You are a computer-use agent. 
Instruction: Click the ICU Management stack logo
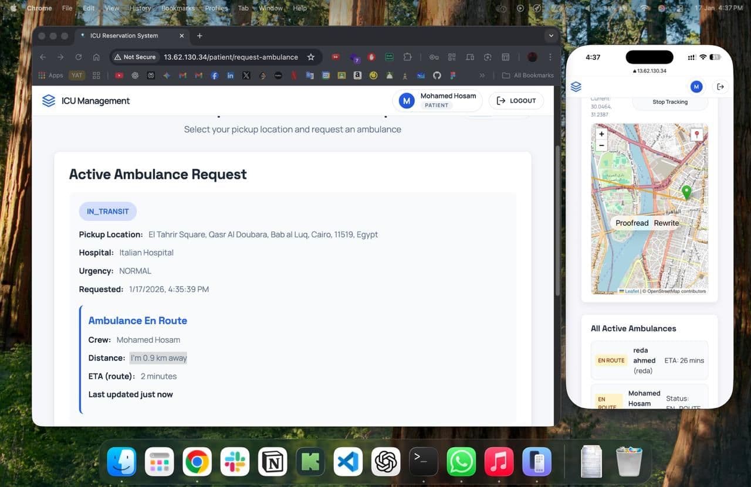click(49, 101)
